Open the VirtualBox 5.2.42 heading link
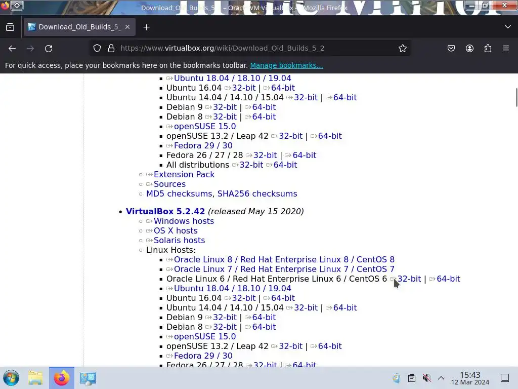Viewport: 518px width, 389px height. point(165,211)
